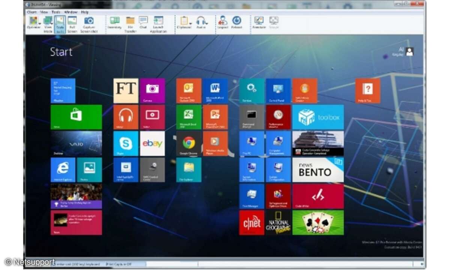Screen dimensions: 450x270
Task: Open the This PC tile
Action: coord(252,144)
